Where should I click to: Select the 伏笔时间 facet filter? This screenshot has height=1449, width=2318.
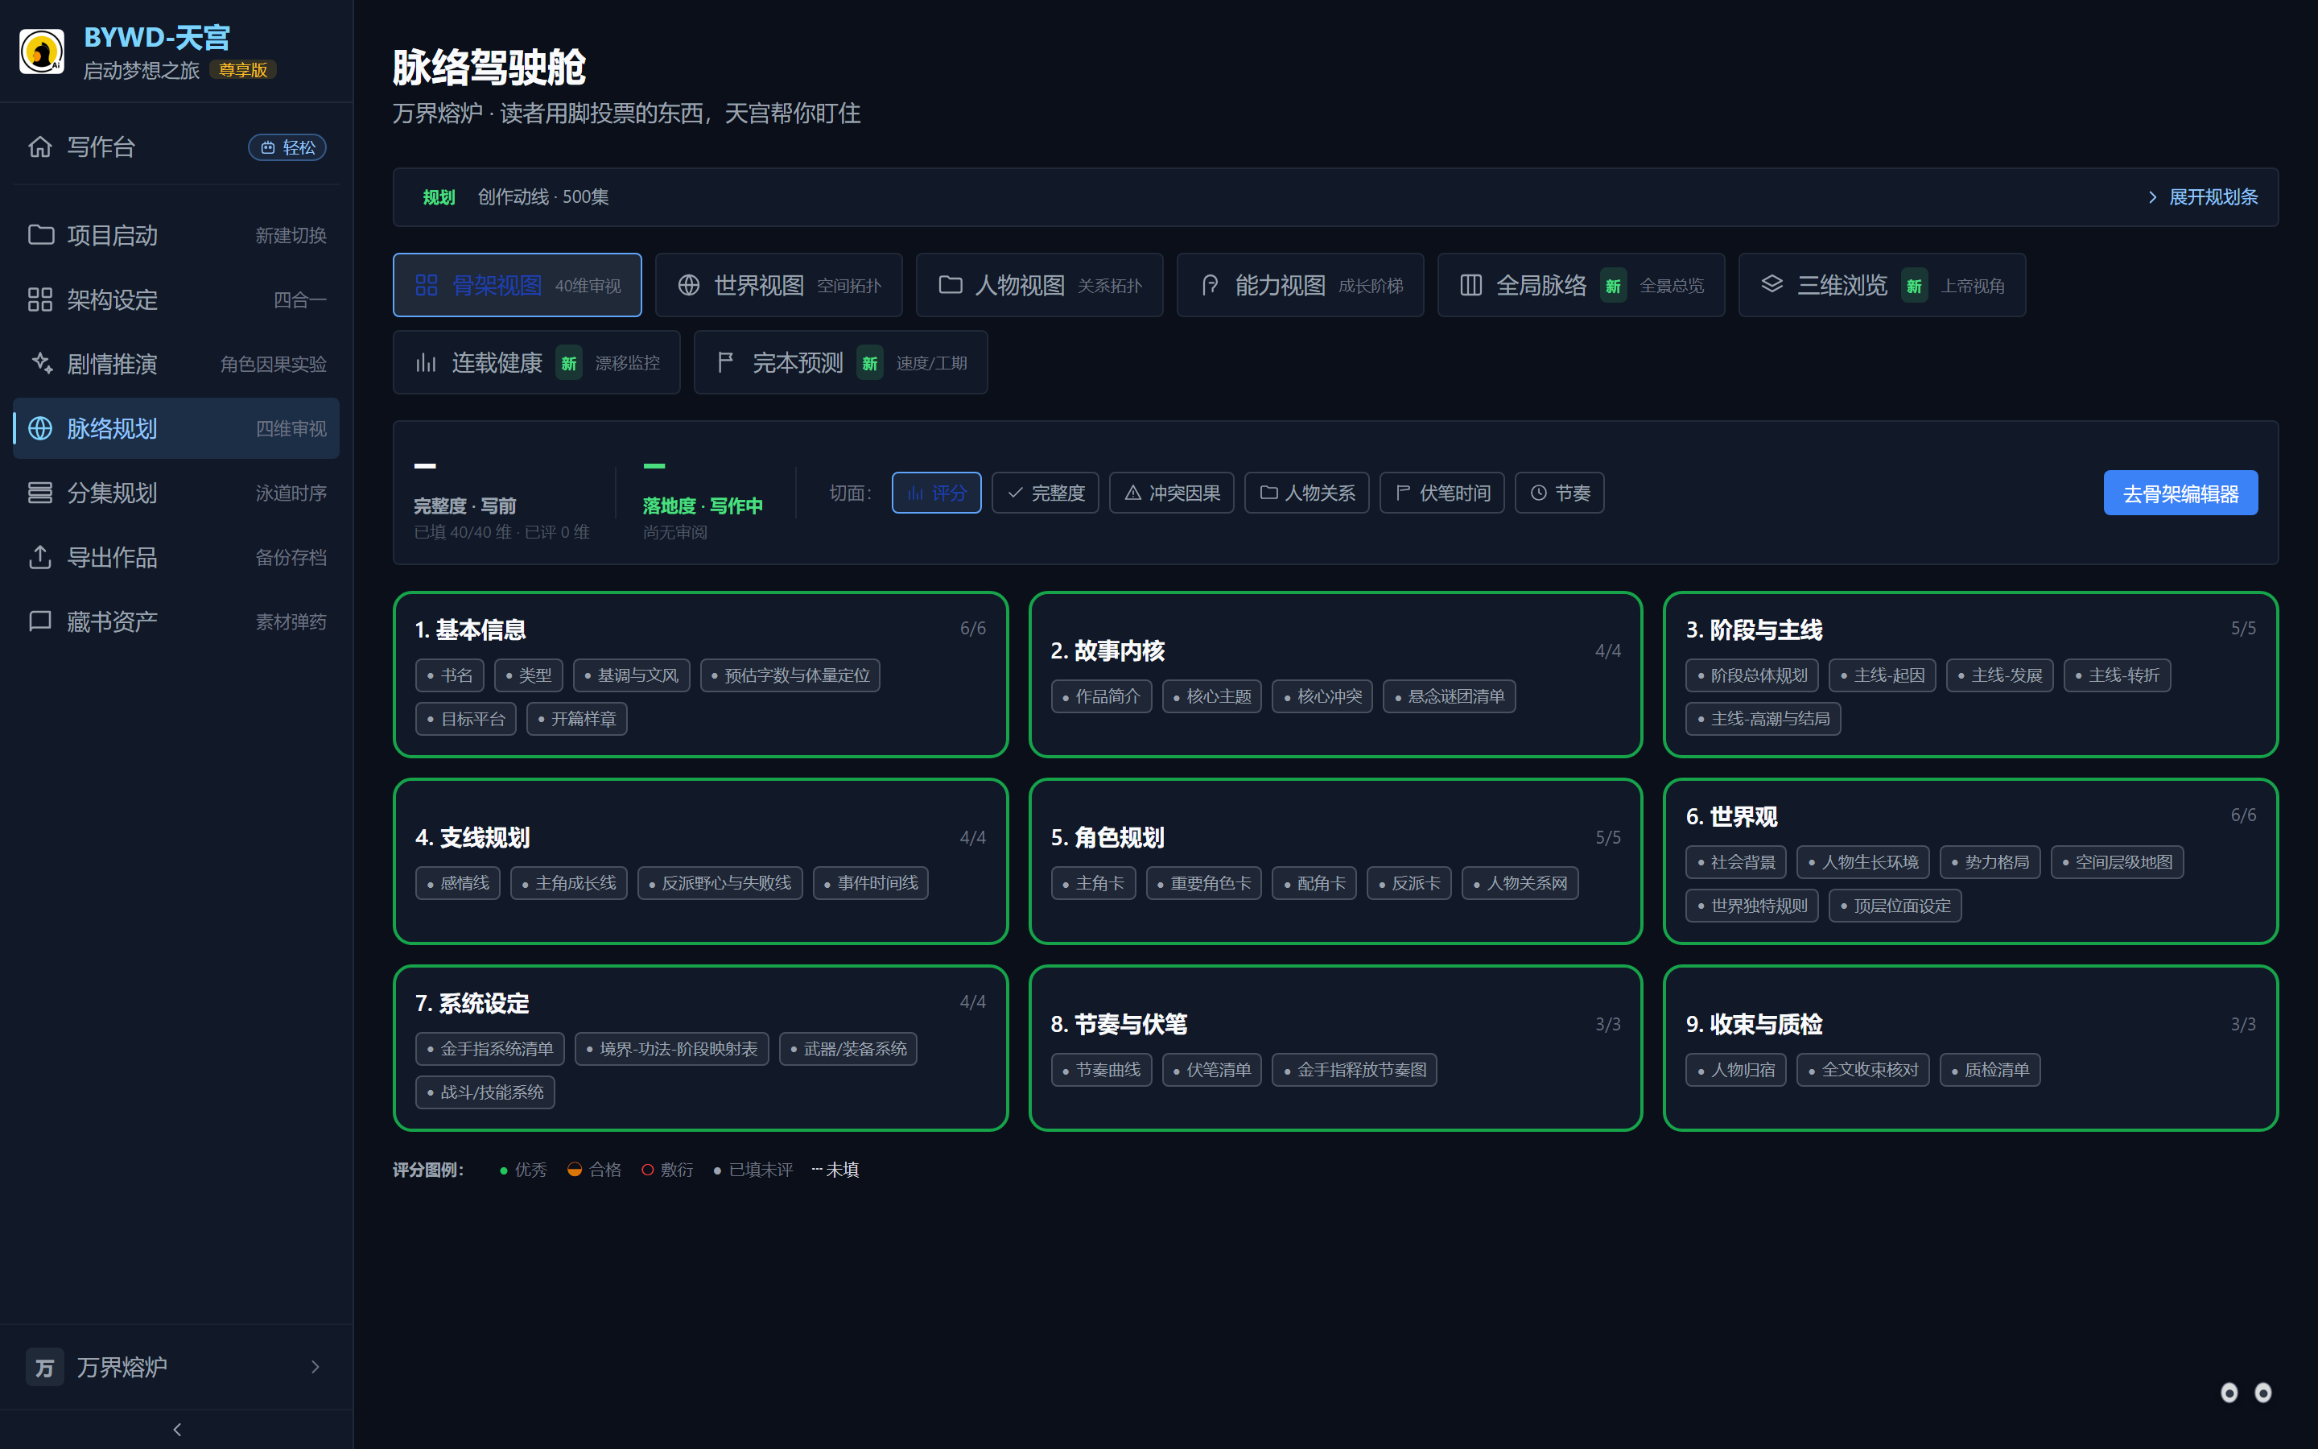pos(1442,493)
